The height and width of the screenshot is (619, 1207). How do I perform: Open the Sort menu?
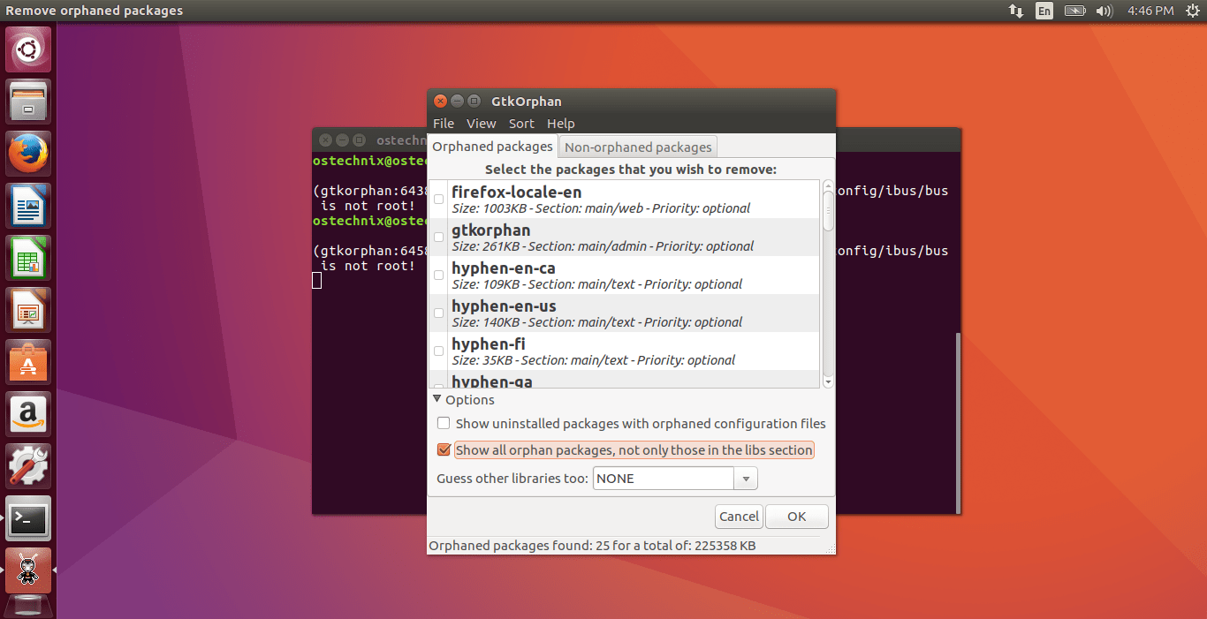521,124
